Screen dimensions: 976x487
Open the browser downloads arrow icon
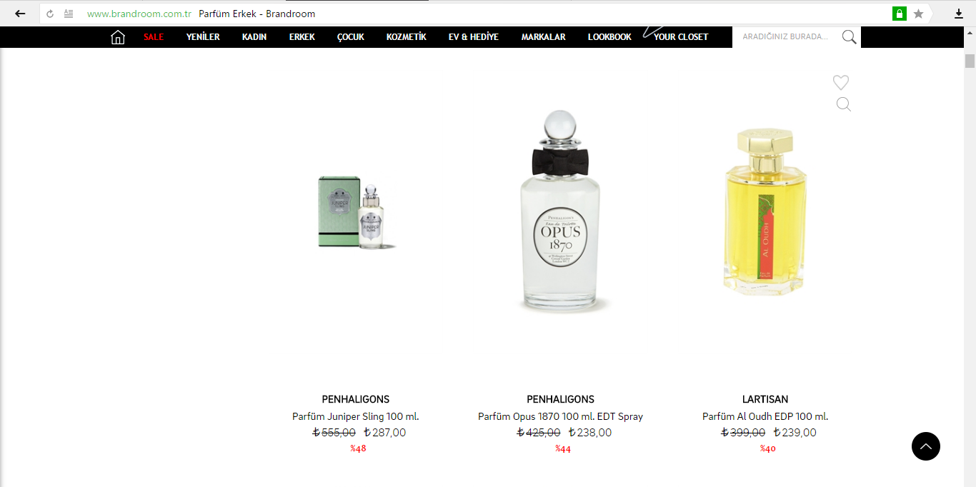pos(959,14)
